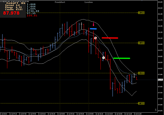Select the pink down arrow sell signal

93,24
